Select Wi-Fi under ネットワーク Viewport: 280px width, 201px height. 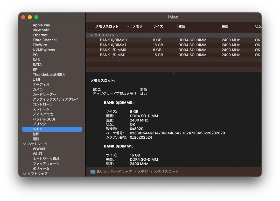(x=38, y=154)
